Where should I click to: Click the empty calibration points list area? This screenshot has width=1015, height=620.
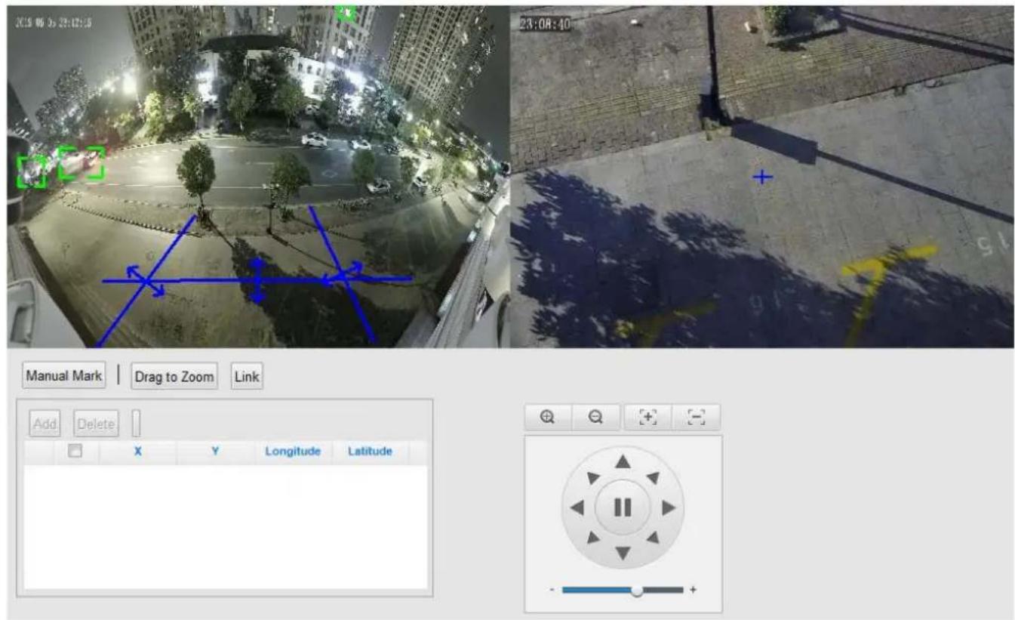226,526
